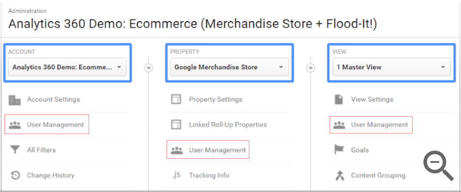Select Linked Roll-Up Properties
The width and height of the screenshot is (461, 192).
pos(227,125)
